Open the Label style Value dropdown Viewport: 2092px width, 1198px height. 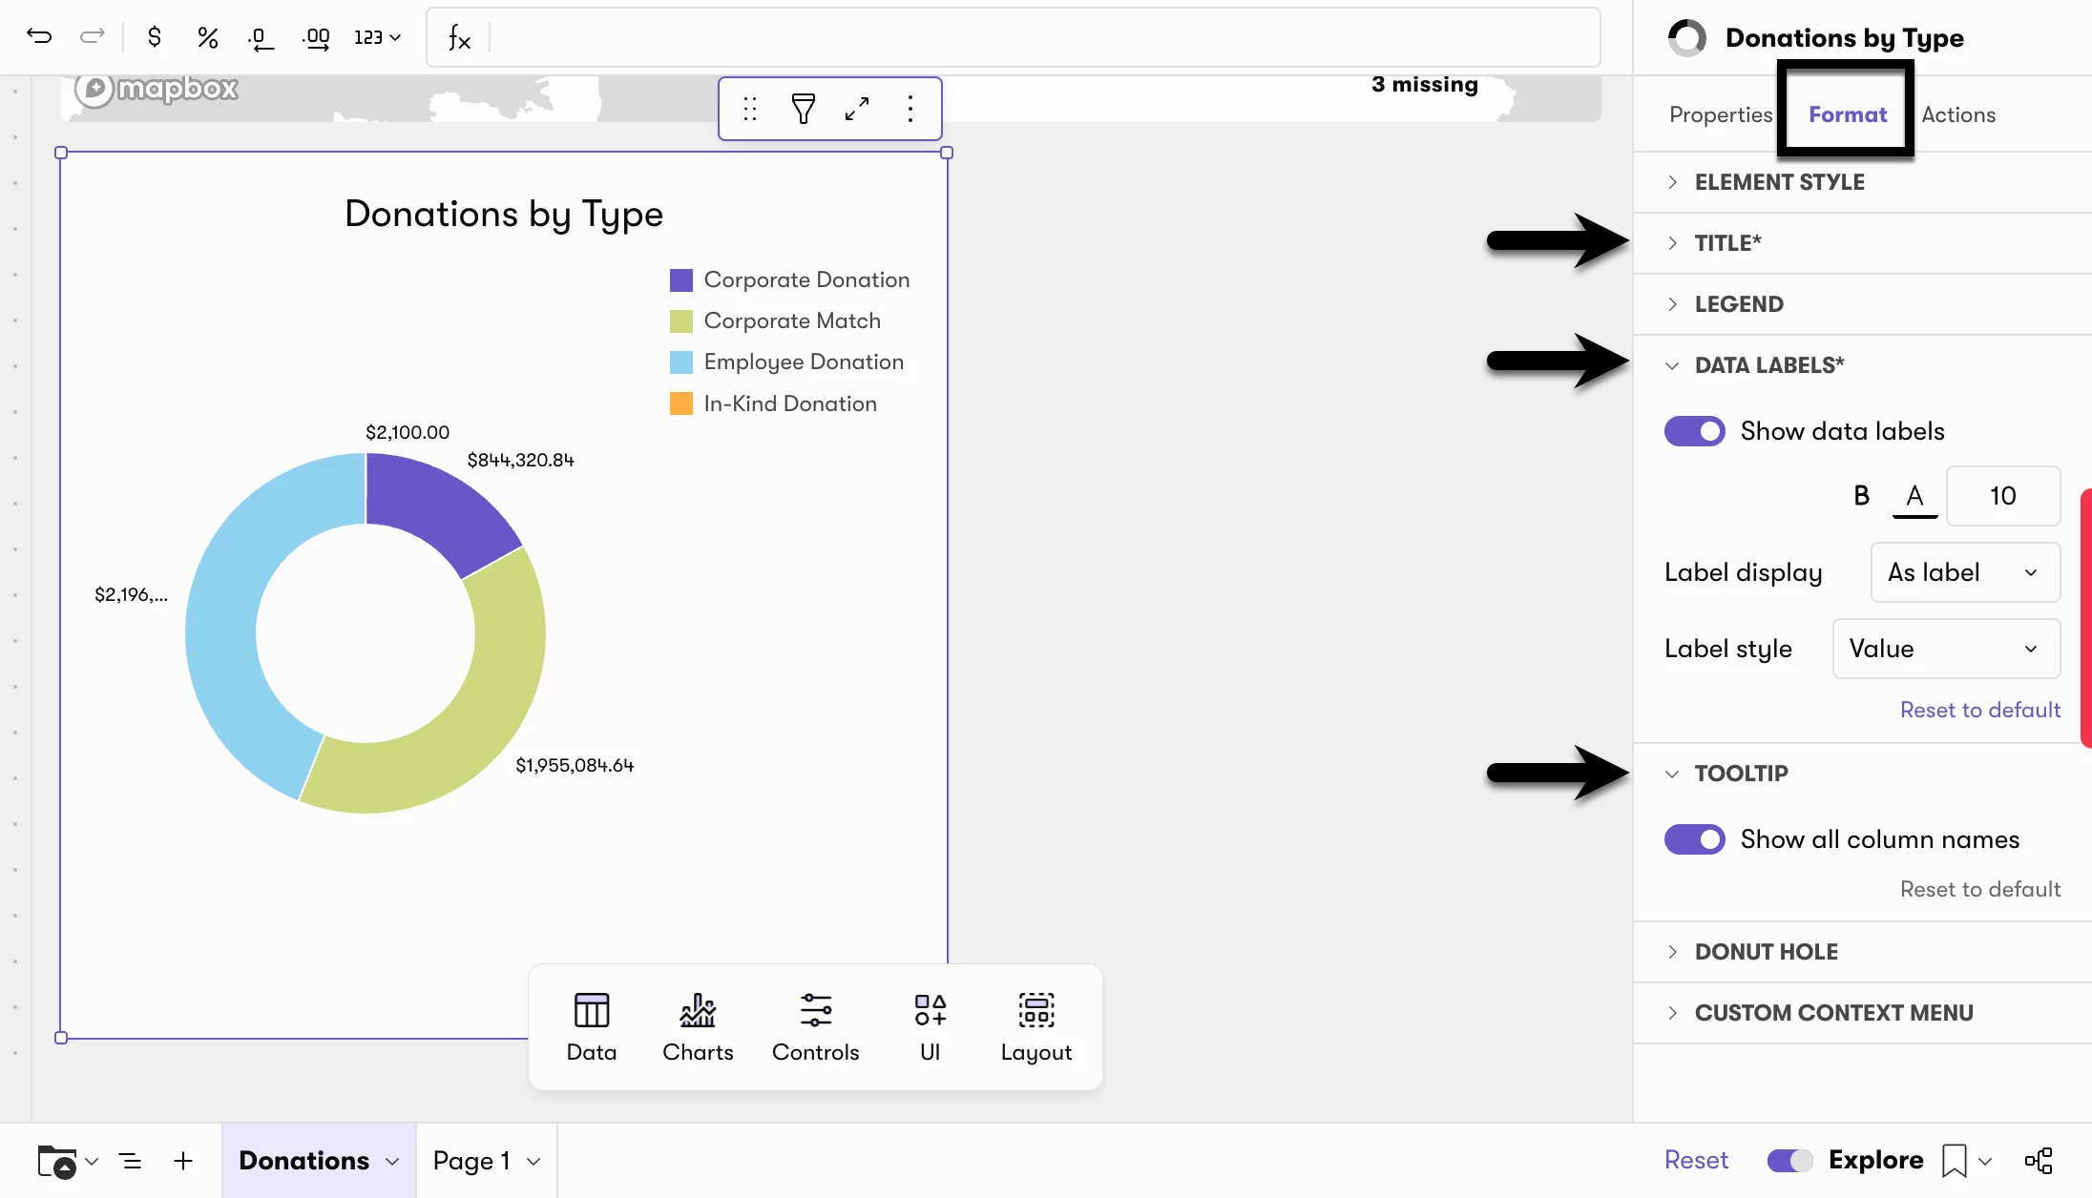[x=1946, y=649]
